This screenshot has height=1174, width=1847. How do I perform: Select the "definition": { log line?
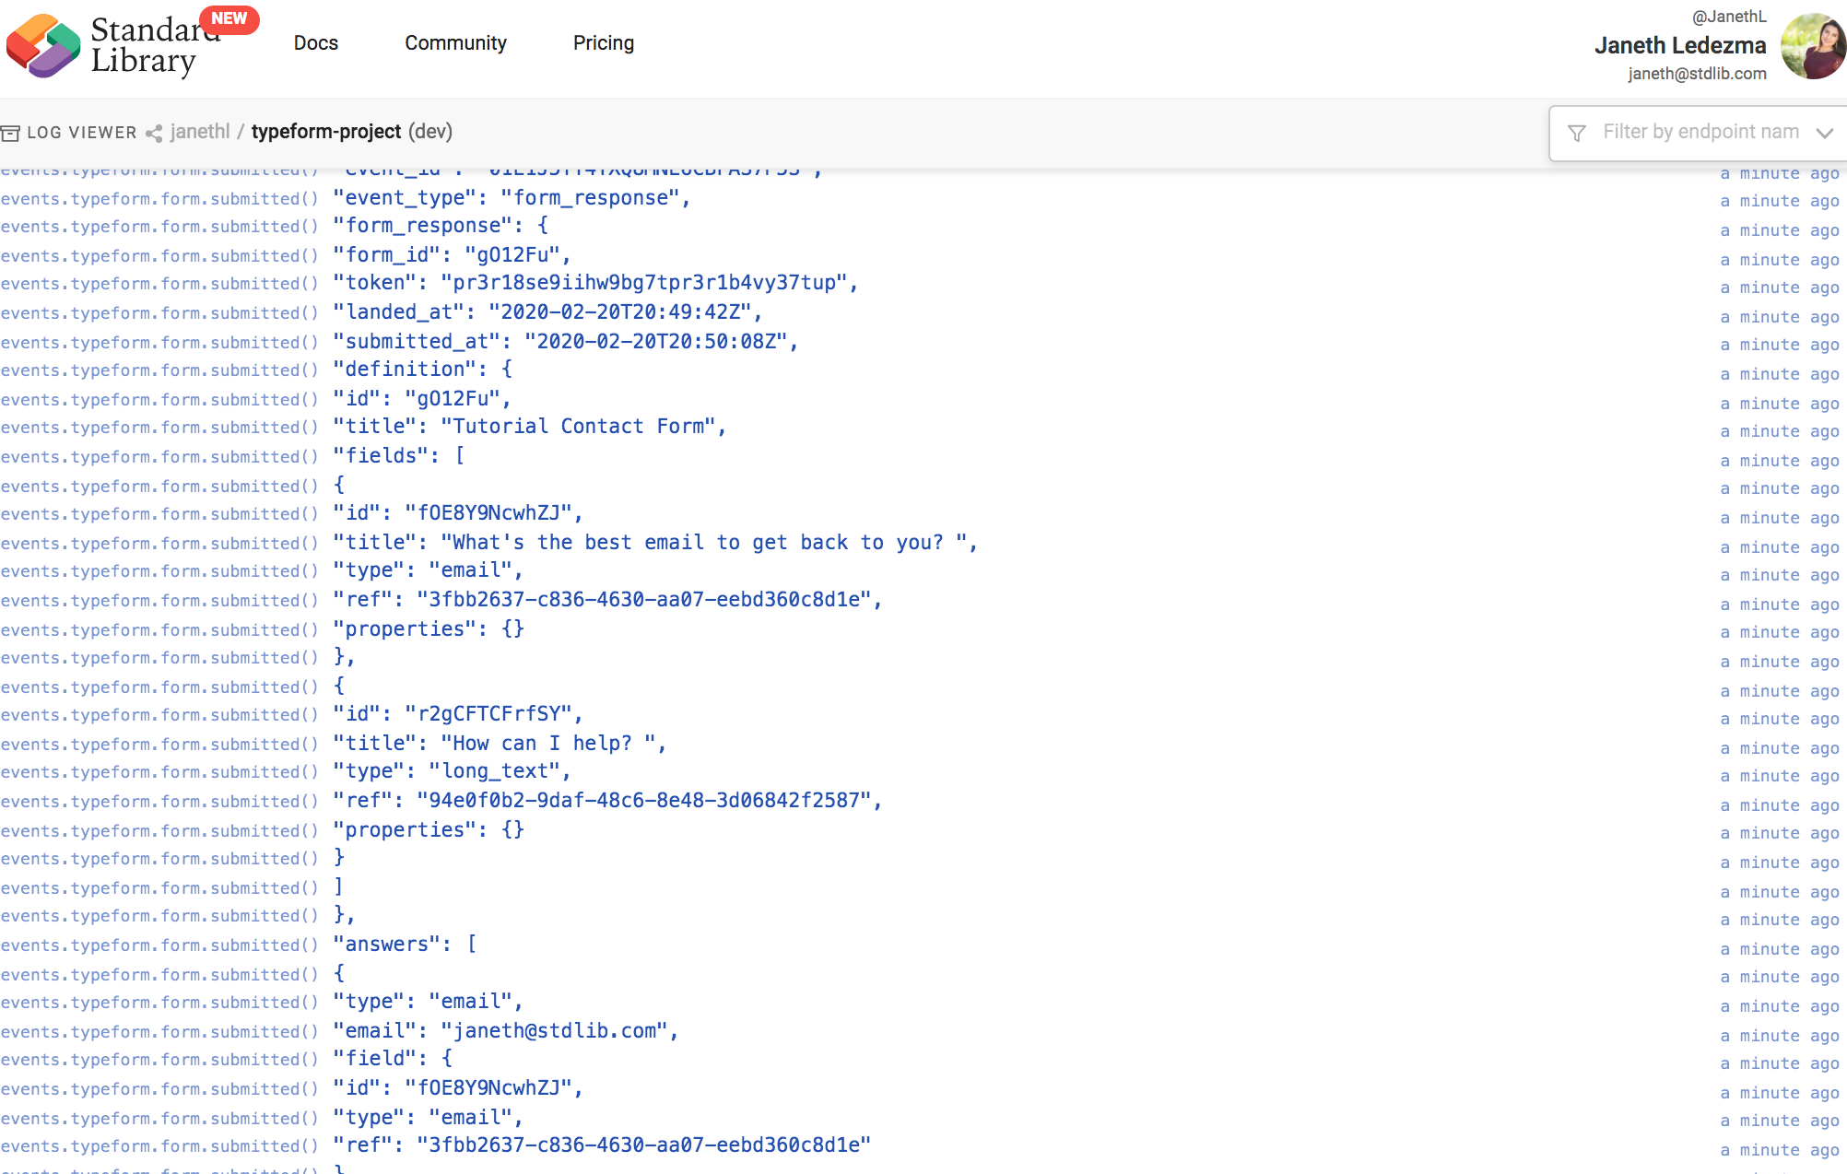[x=422, y=370]
